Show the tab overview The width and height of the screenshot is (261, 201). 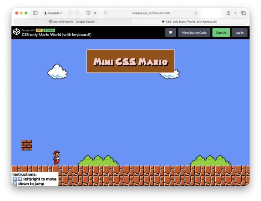point(243,13)
